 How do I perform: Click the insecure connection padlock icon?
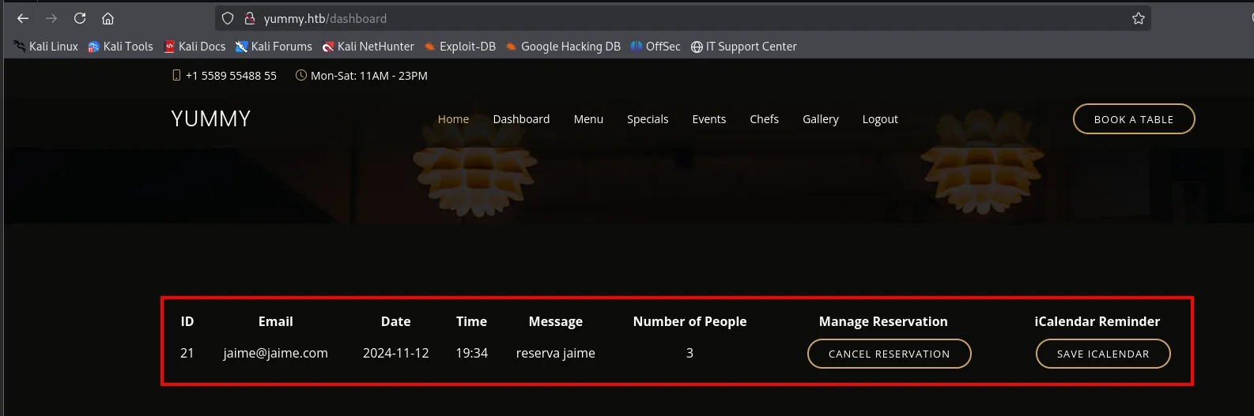(250, 18)
